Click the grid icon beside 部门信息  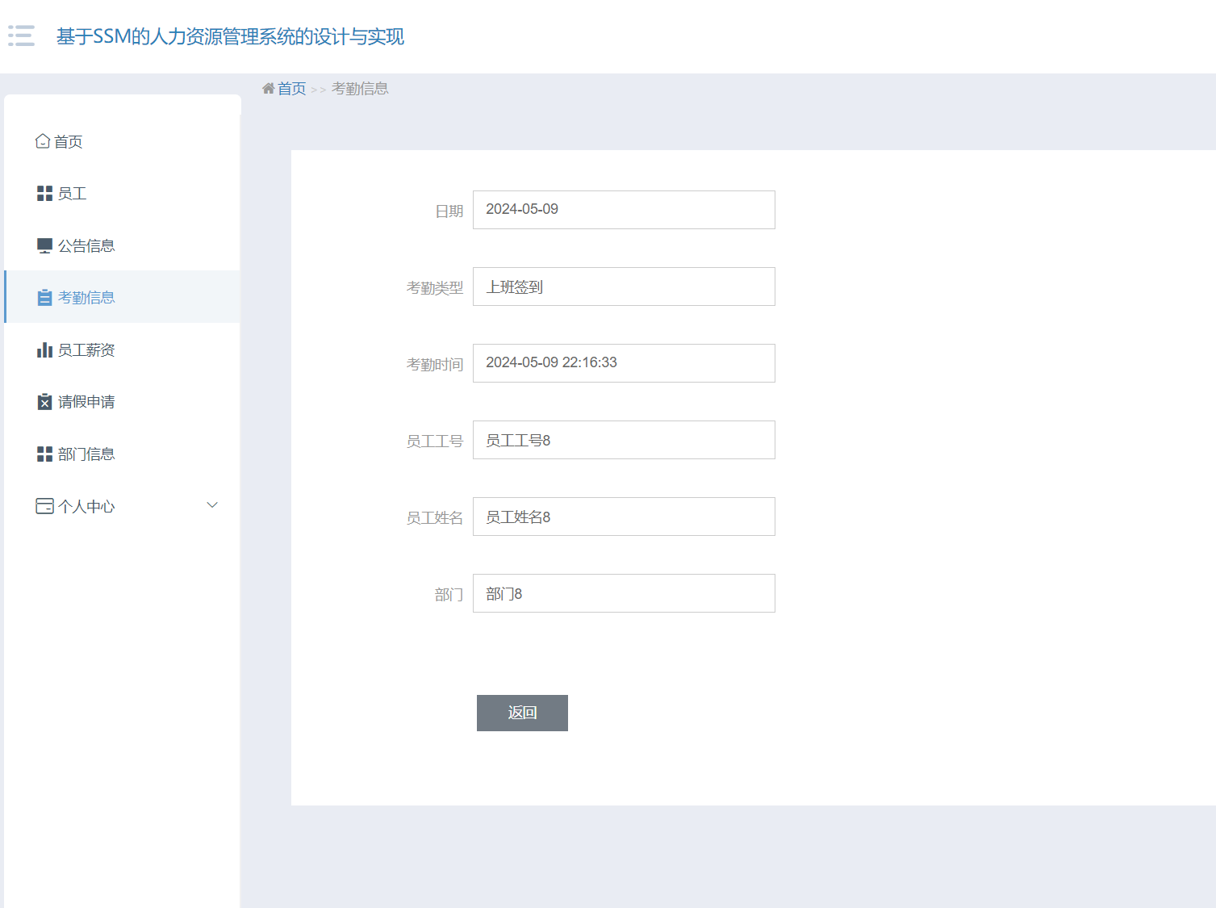click(x=44, y=454)
